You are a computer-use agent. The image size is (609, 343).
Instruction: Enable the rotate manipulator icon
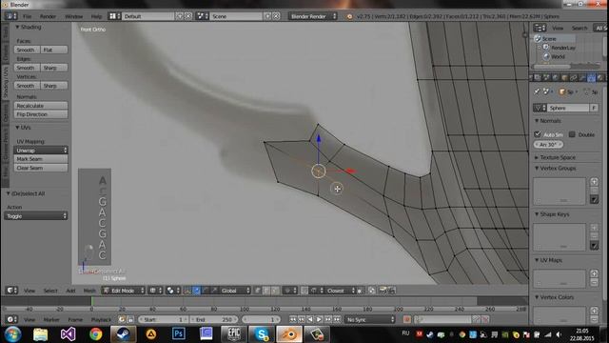(206, 291)
